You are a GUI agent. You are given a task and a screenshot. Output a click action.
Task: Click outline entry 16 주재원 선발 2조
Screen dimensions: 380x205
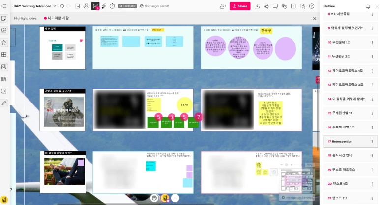coord(350,127)
